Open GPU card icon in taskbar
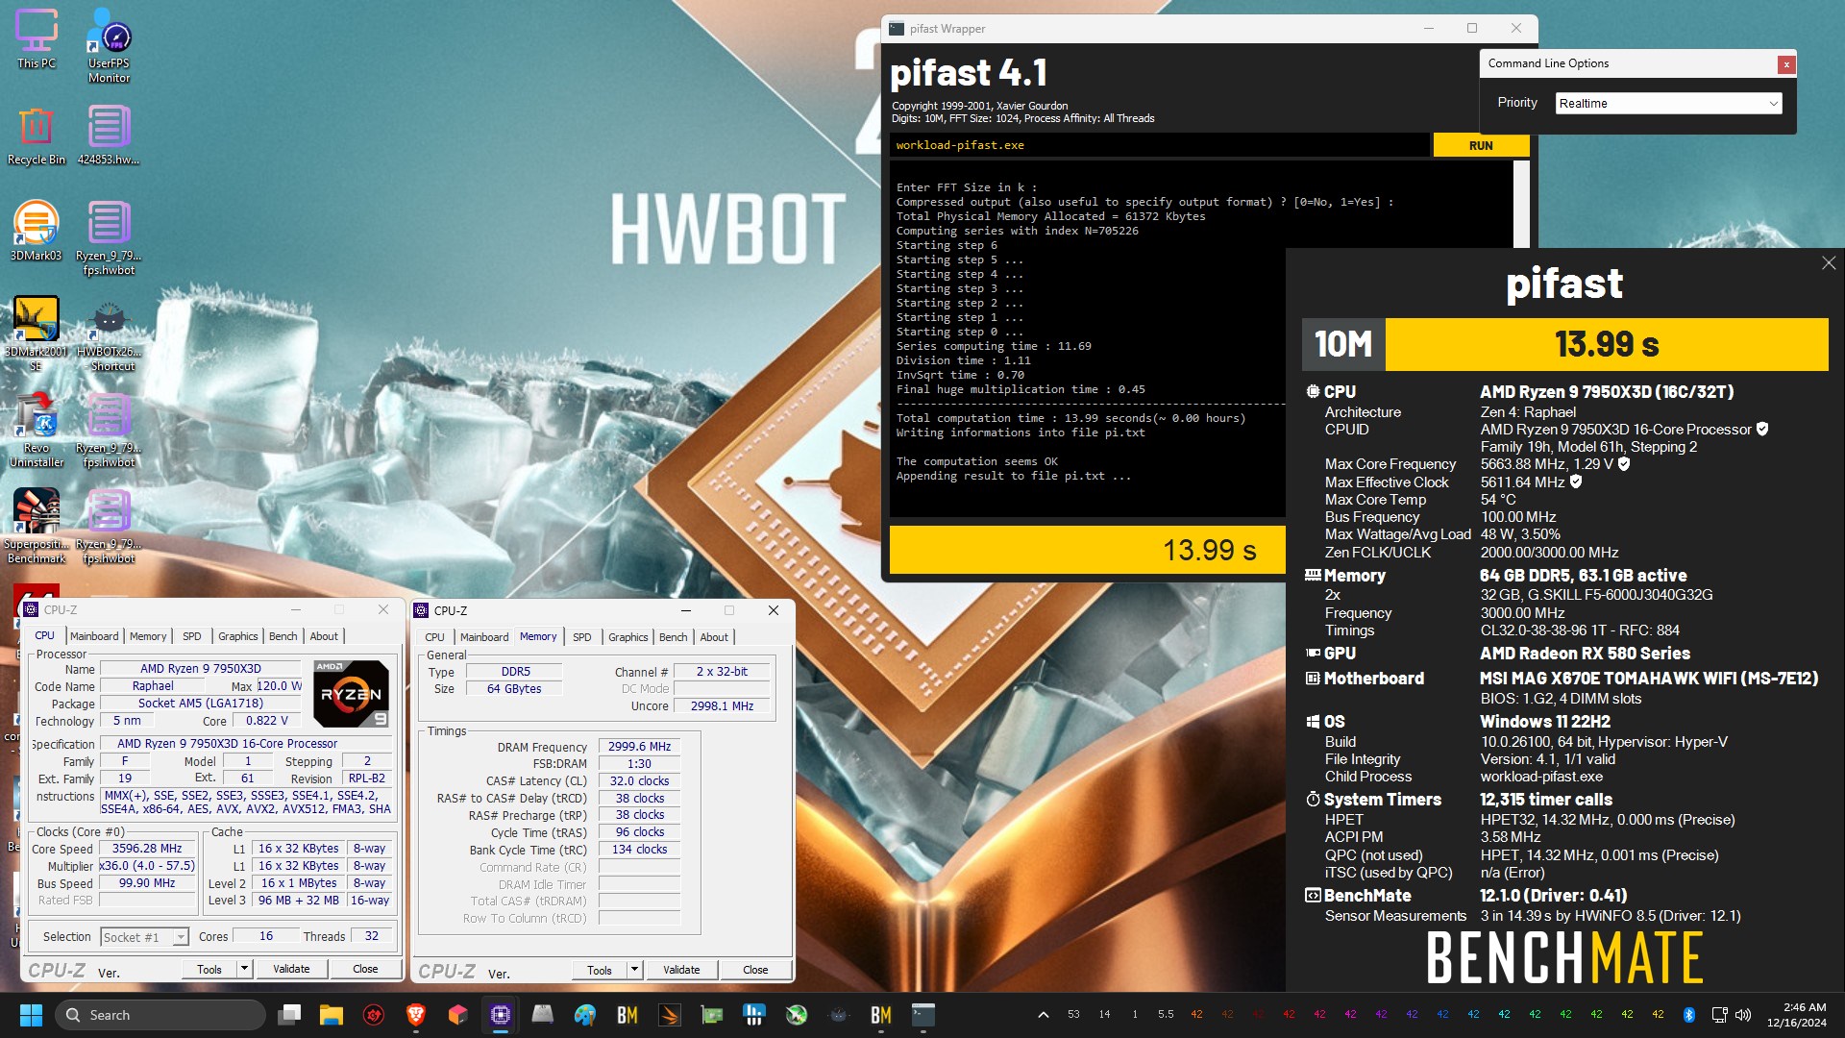This screenshot has width=1845, height=1038. (x=712, y=1015)
